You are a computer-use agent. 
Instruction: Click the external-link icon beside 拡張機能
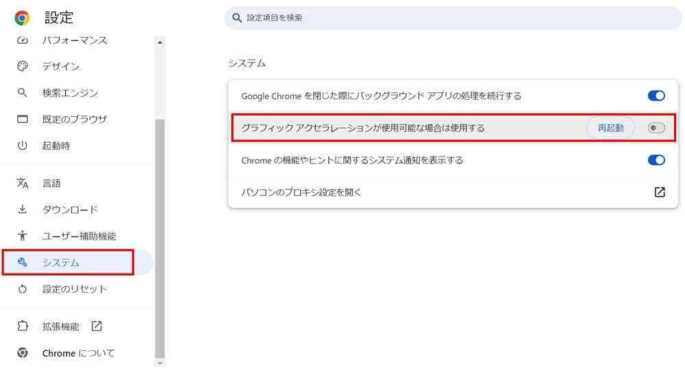97,326
